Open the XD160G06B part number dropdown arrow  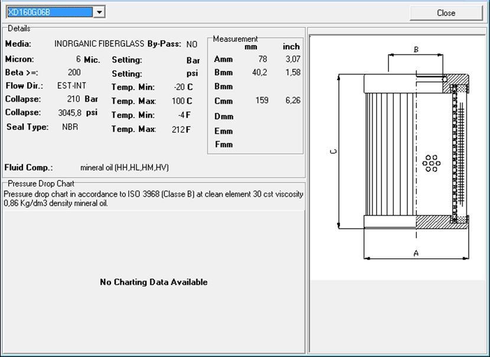pos(99,12)
